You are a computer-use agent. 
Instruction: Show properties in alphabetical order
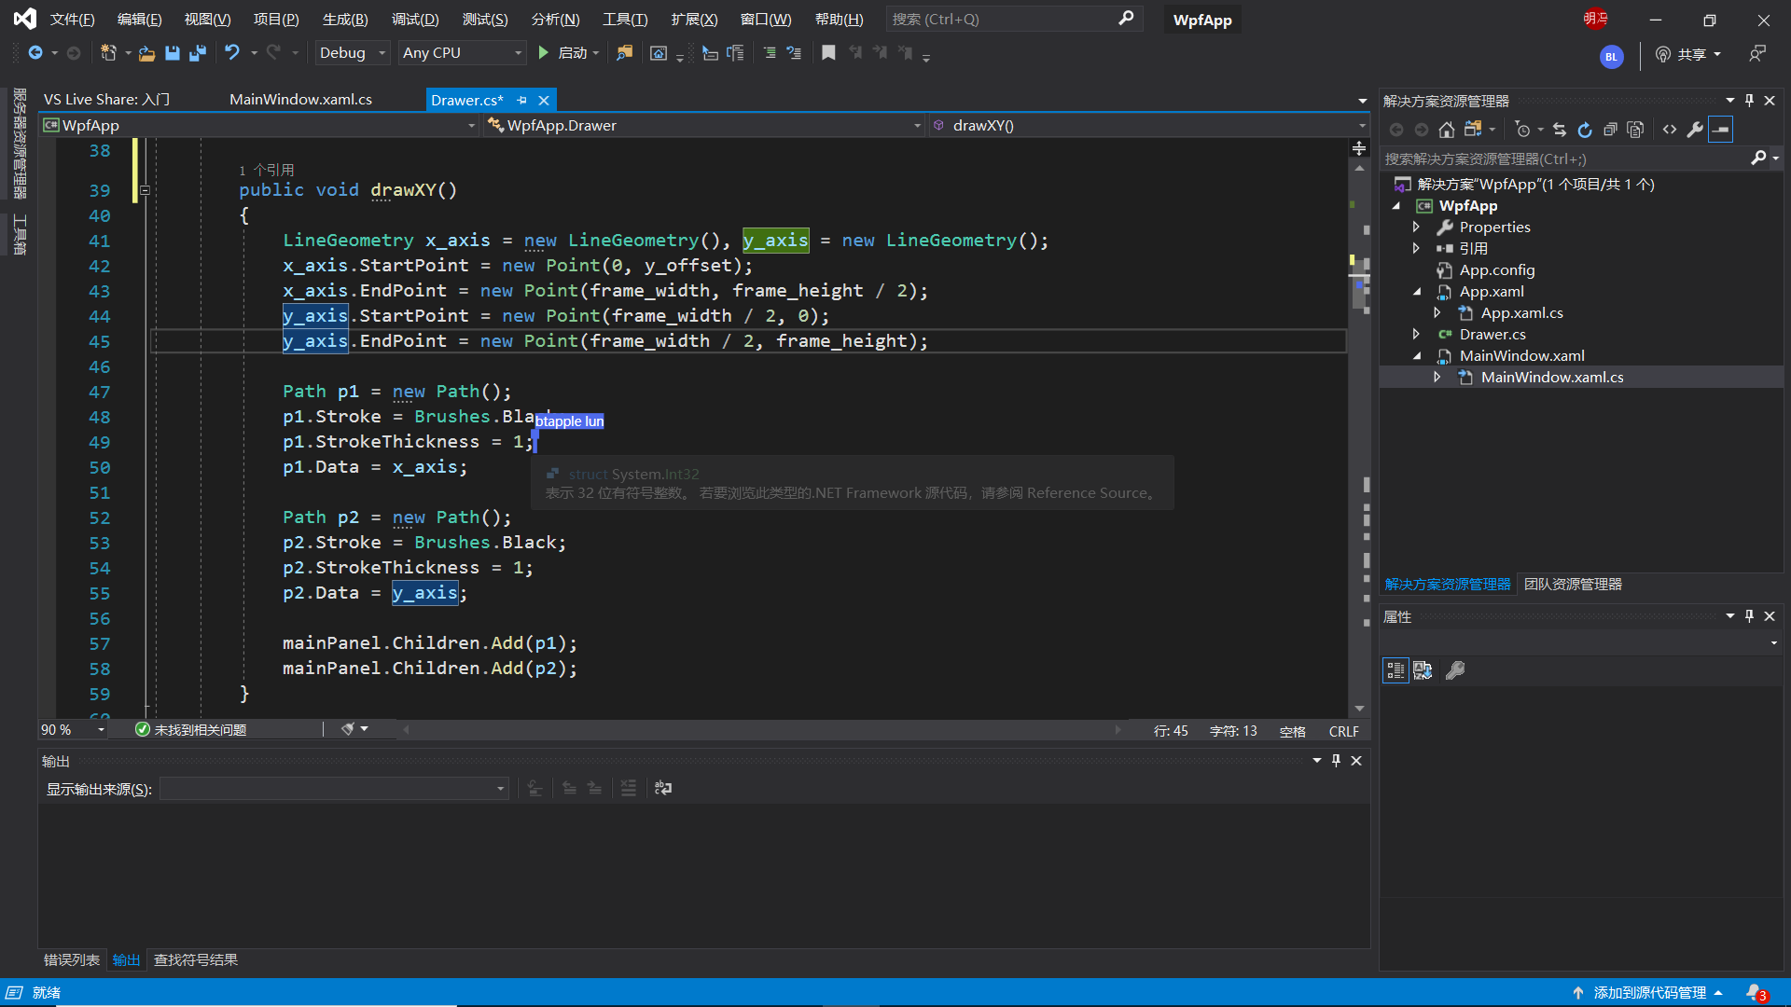[1423, 670]
